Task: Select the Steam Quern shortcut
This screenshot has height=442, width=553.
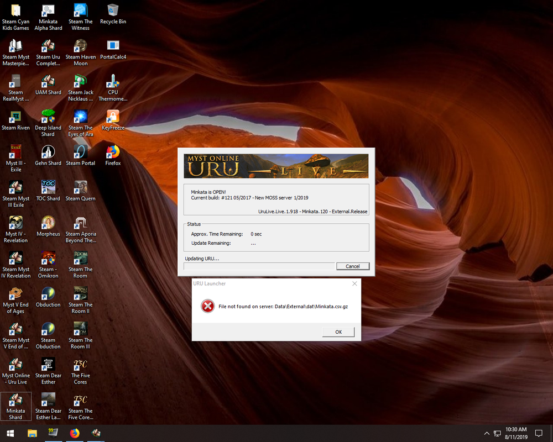Action: [x=80, y=191]
